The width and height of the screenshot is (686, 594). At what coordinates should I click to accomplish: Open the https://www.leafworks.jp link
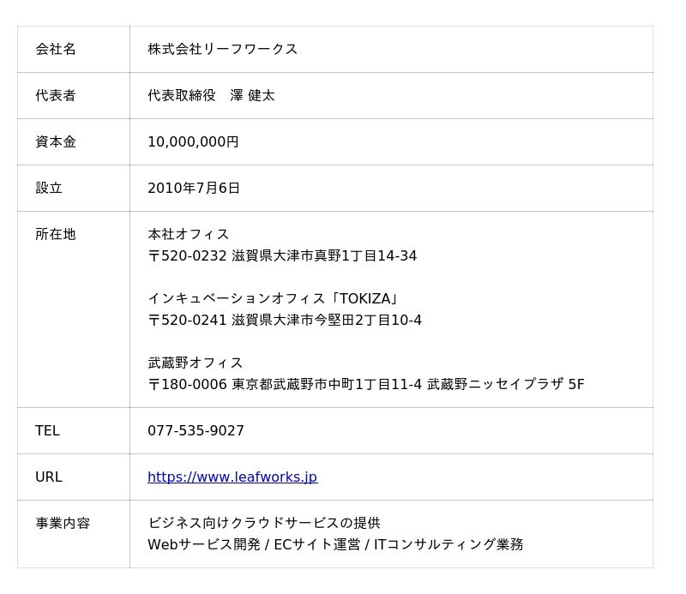coord(232,477)
